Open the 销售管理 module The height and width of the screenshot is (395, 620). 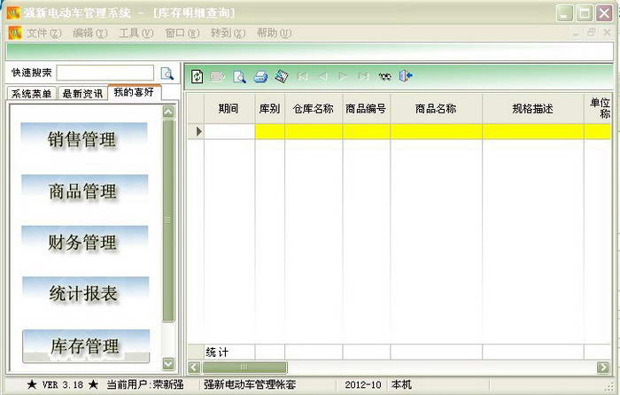point(83,140)
